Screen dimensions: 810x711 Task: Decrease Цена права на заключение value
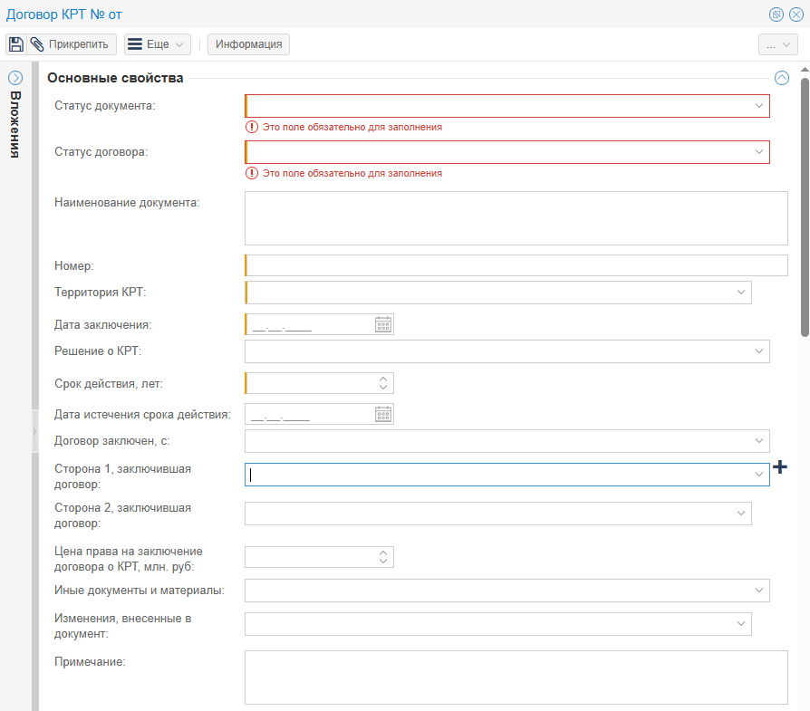tap(383, 561)
